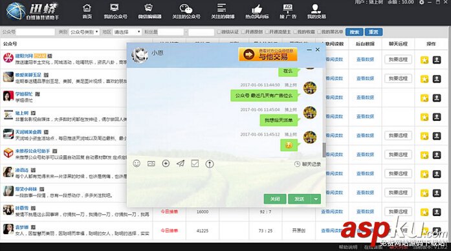This screenshot has width=451, height=251.
Task: Click the paper plane icon in chat
Action: tap(181, 164)
